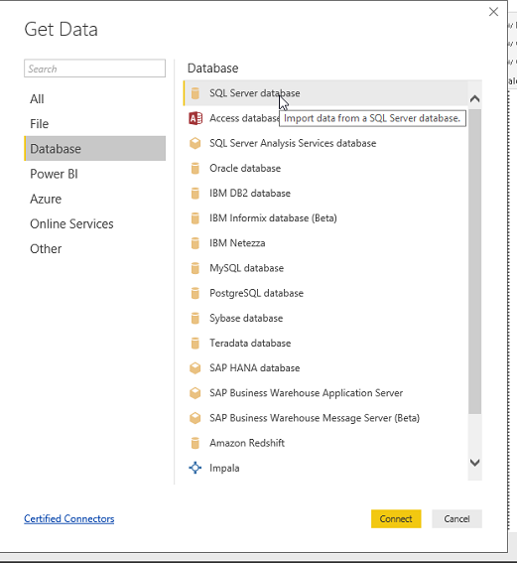Choose 'SQL Server Analysis Services database'
This screenshot has height=563, width=517.
[325, 143]
